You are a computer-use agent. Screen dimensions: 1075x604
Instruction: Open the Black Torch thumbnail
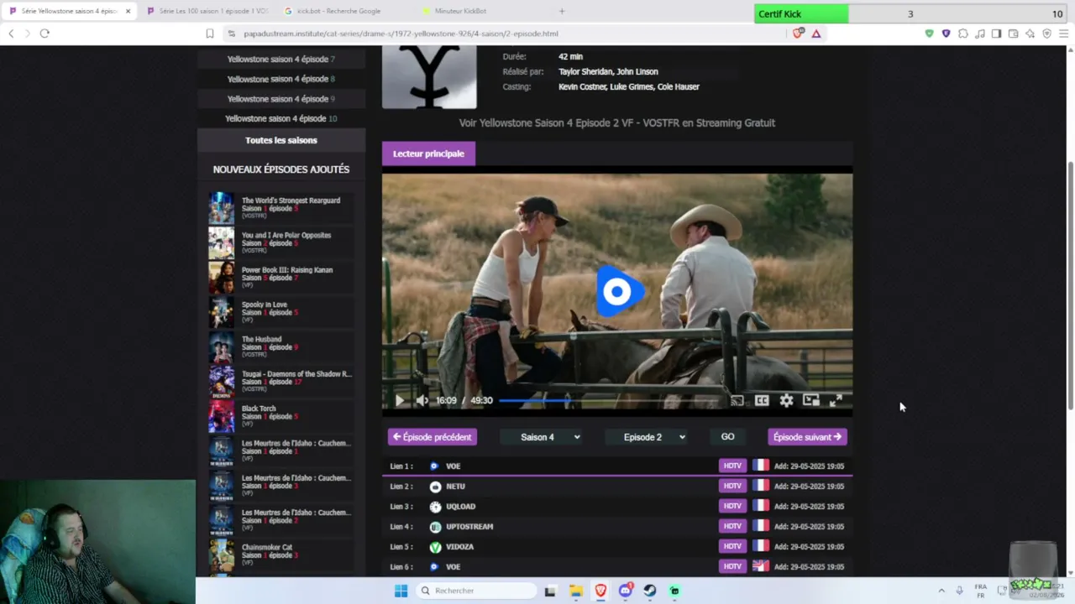[x=222, y=416]
